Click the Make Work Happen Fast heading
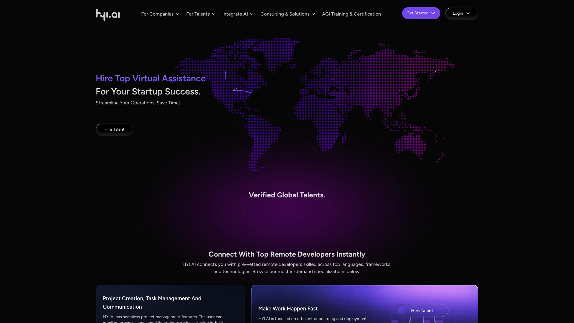 pos(288,309)
